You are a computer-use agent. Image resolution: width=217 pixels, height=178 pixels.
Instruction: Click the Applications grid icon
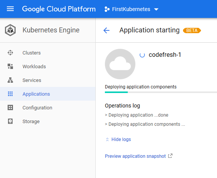(x=10, y=94)
